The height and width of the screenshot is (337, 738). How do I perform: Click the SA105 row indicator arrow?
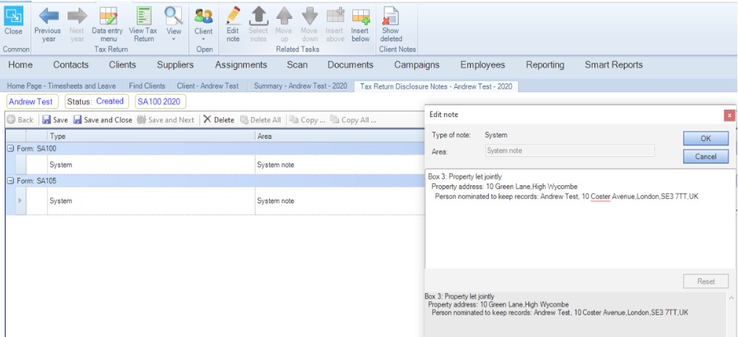pyautogui.click(x=20, y=201)
